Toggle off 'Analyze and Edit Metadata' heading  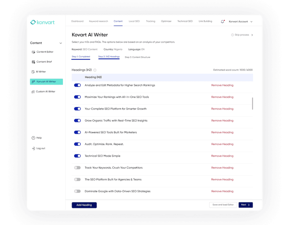77,85
